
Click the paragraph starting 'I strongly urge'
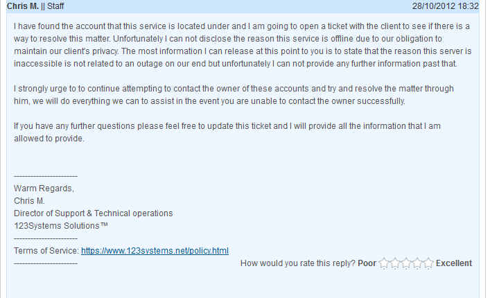tap(234, 95)
